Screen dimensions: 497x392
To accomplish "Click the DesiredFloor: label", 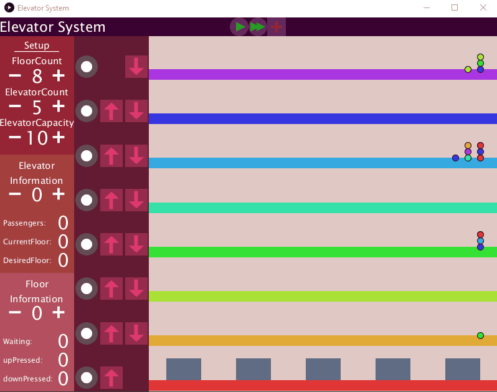I will 27,261.
